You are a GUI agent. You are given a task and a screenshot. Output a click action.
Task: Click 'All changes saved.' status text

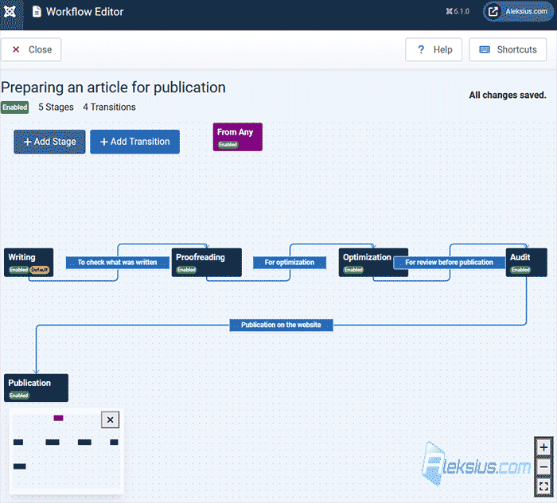pyautogui.click(x=508, y=96)
